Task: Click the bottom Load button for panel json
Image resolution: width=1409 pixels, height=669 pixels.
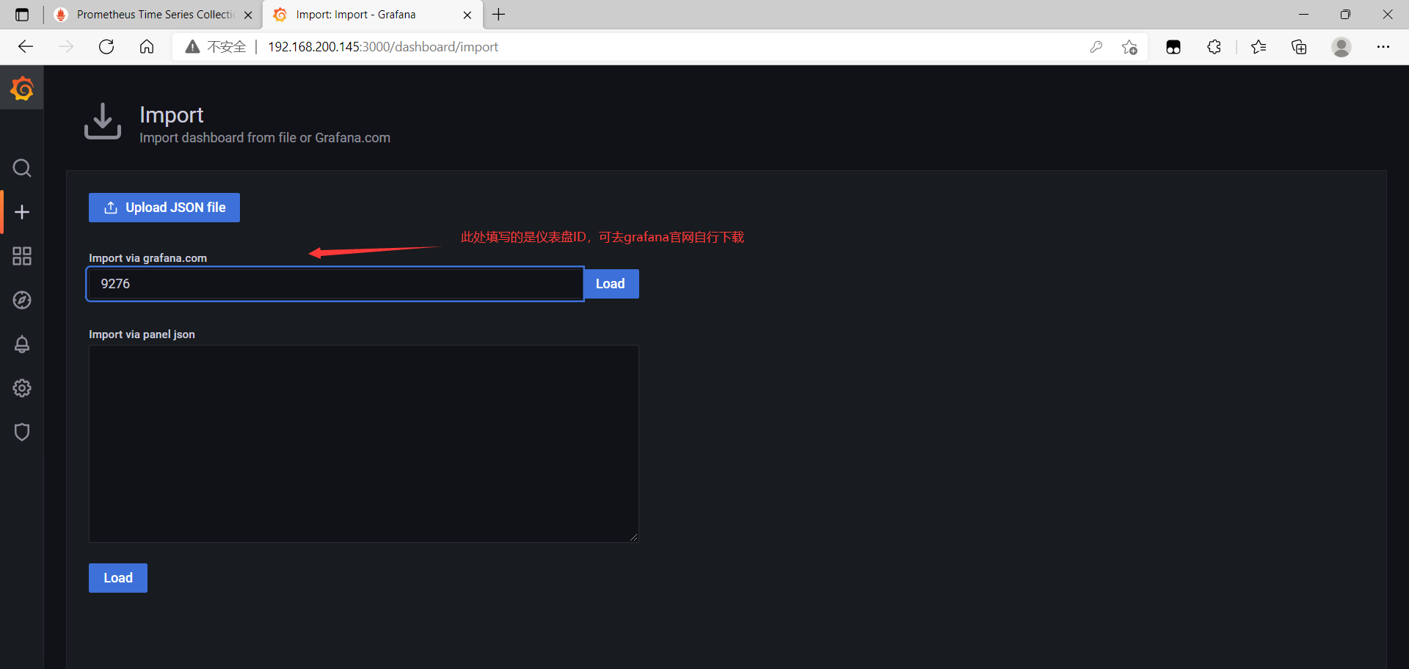Action: point(118,578)
